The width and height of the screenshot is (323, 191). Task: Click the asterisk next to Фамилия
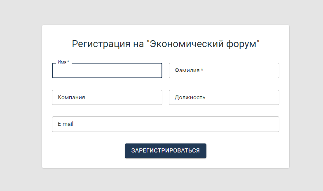202,70
